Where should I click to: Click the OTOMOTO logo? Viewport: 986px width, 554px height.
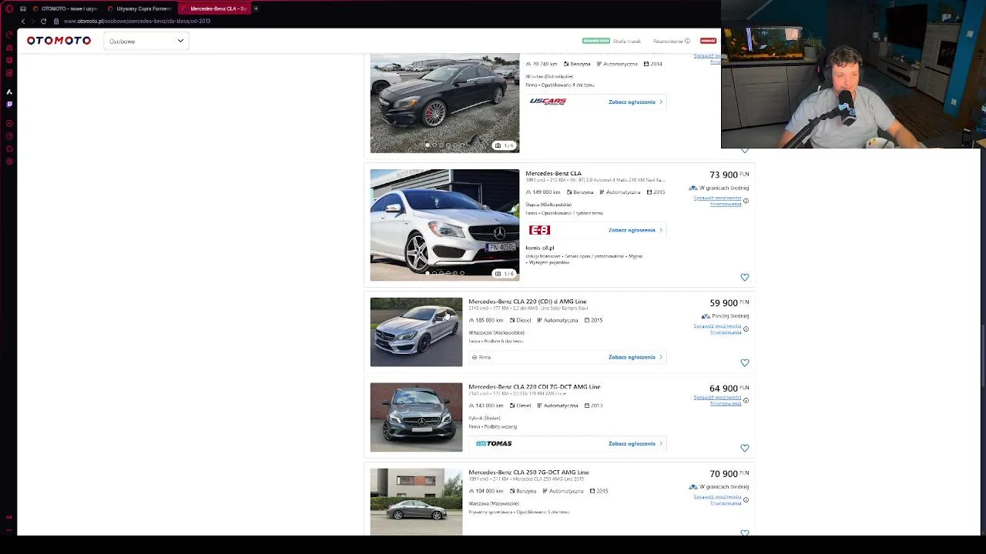(x=59, y=41)
